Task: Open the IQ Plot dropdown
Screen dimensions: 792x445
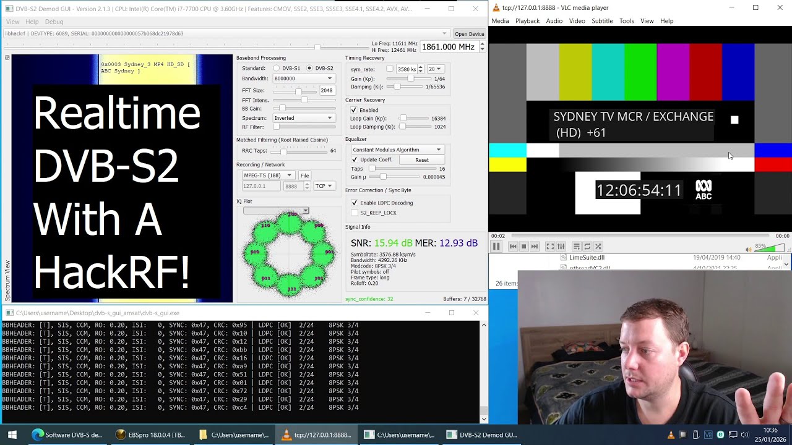Action: click(x=276, y=211)
